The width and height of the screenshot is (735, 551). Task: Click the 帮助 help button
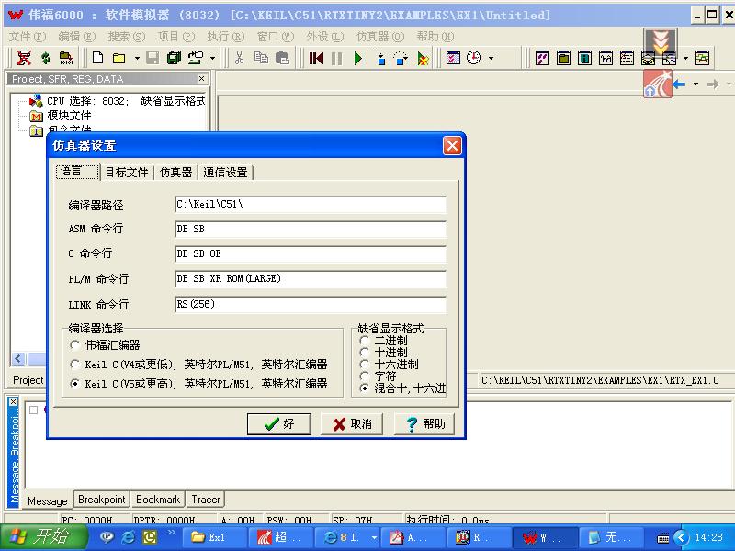tap(424, 424)
